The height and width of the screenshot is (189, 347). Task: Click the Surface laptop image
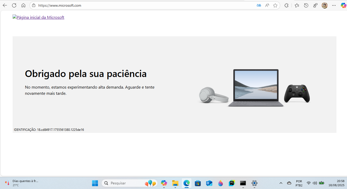[x=256, y=88]
